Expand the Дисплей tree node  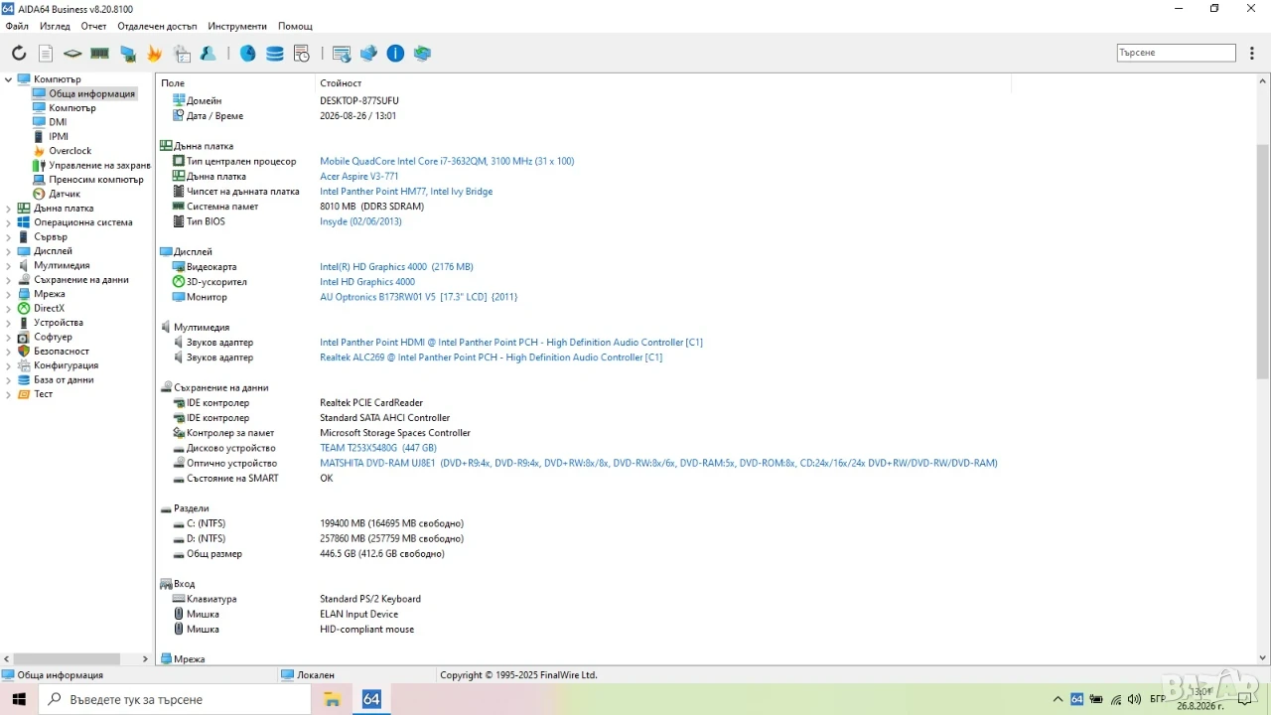click(9, 251)
